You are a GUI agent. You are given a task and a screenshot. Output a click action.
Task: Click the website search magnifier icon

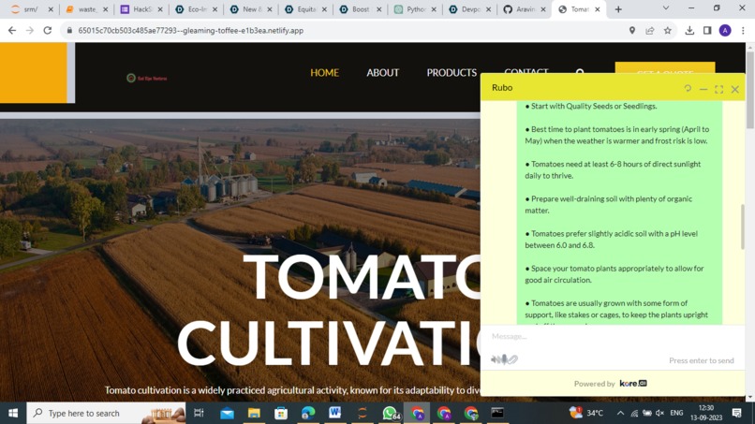pyautogui.click(x=580, y=72)
